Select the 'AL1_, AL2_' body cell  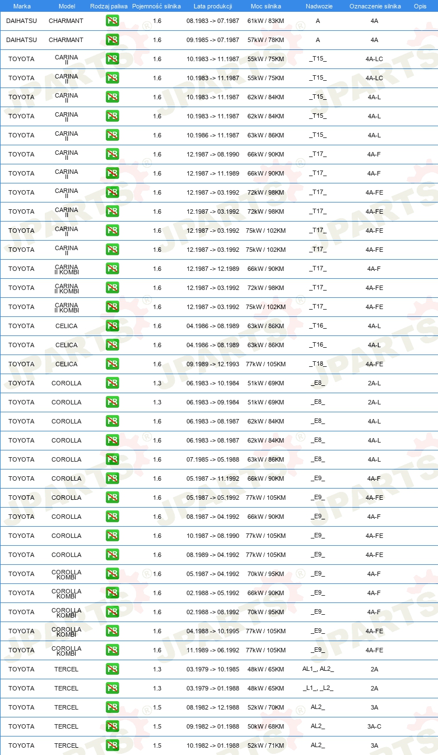[318, 669]
